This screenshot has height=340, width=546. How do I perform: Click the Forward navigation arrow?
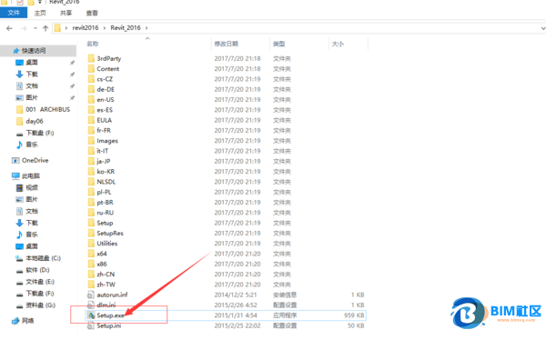[24, 28]
